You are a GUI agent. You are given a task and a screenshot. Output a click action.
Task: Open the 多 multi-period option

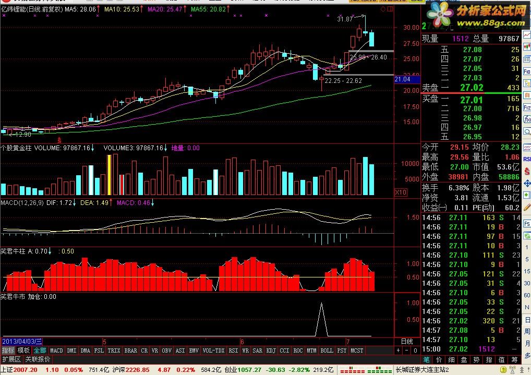coord(527,355)
